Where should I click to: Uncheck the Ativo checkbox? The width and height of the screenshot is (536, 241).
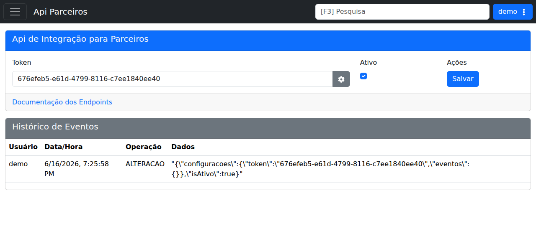[363, 76]
